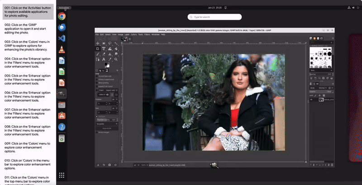This screenshot has height=185, width=362.
Task: Save tool preset icon below tool options
Action: click(x=98, y=165)
